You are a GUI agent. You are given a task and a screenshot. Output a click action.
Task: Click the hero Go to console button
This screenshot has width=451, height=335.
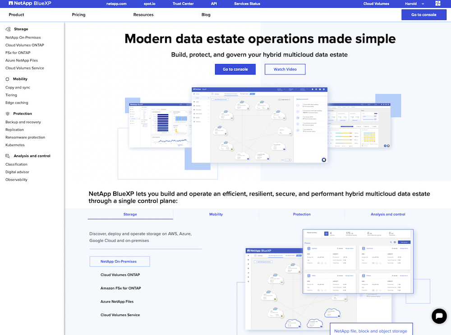(235, 69)
